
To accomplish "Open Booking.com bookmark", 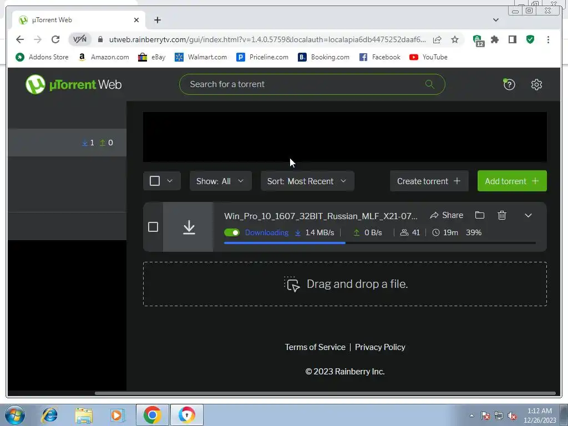I will pyautogui.click(x=323, y=57).
